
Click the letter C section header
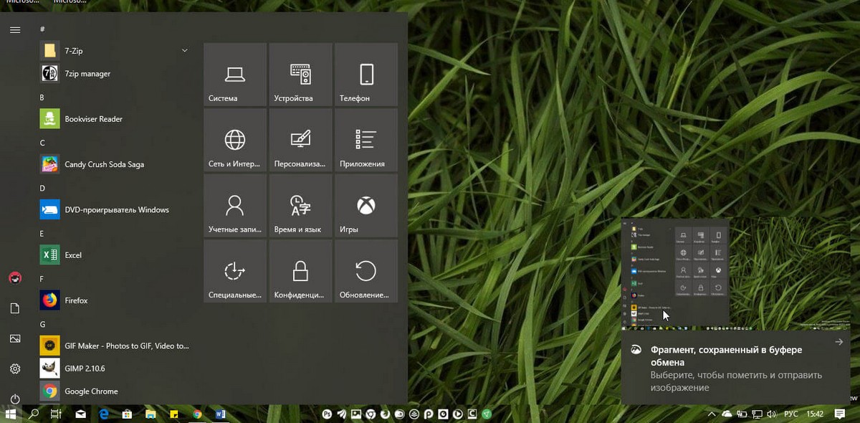pyautogui.click(x=42, y=143)
